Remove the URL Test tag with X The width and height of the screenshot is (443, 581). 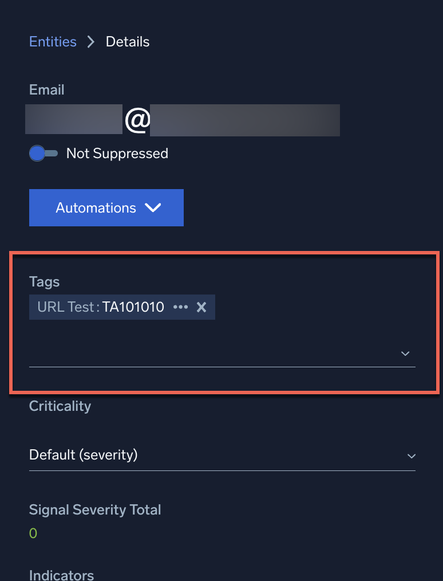point(201,308)
